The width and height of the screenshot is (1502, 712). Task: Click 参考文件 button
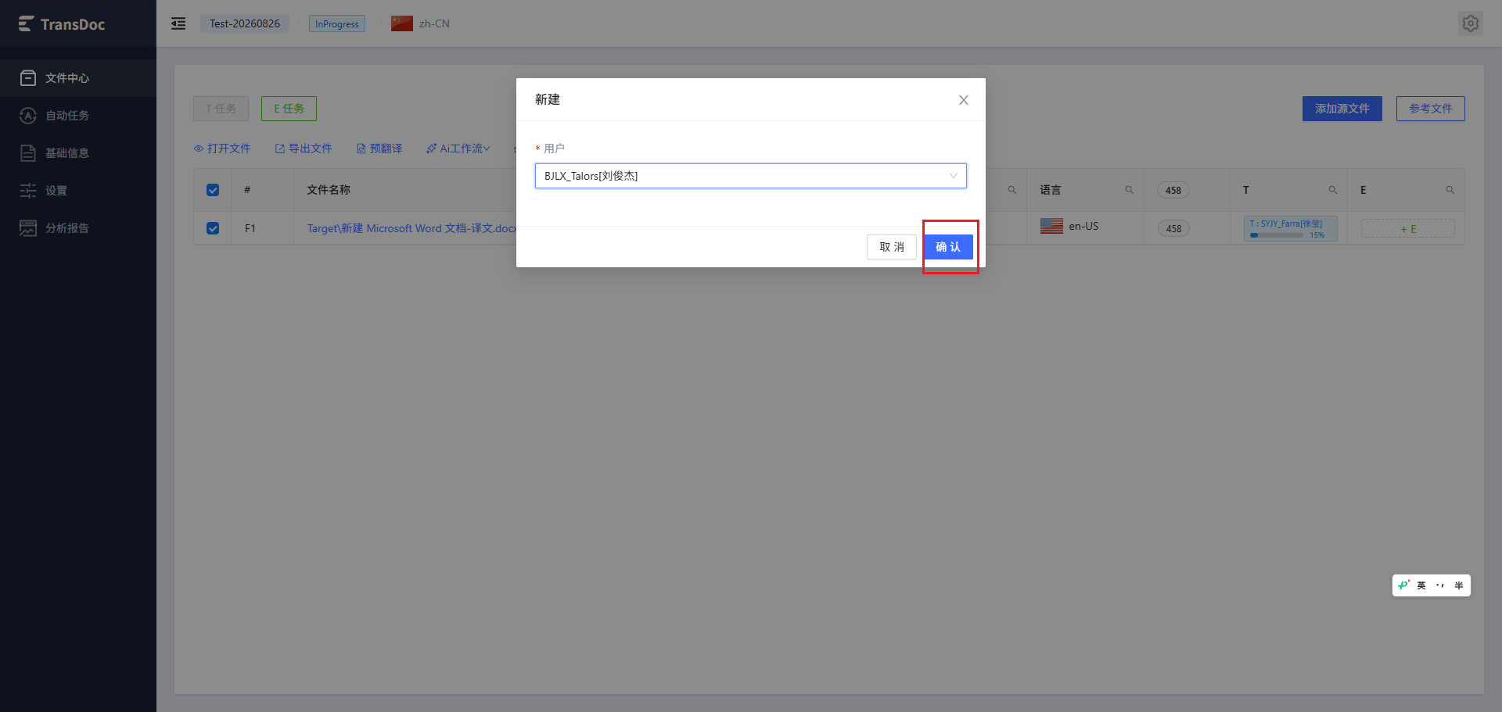click(1431, 109)
